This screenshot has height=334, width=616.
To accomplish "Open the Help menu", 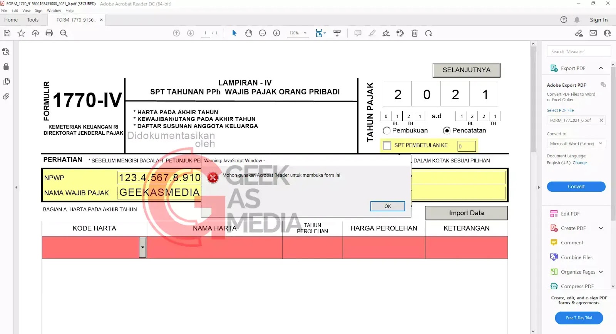I will click(x=69, y=11).
